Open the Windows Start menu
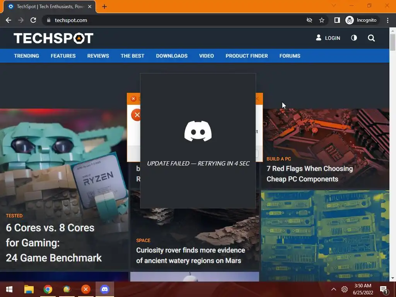Screen dimensions: 396x297 [x=9, y=289]
